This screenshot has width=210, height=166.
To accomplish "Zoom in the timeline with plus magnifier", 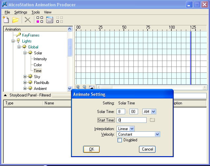I will [78, 87].
